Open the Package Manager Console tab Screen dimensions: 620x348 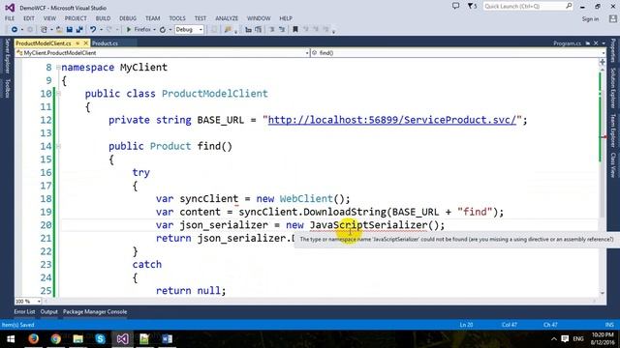pos(95,311)
